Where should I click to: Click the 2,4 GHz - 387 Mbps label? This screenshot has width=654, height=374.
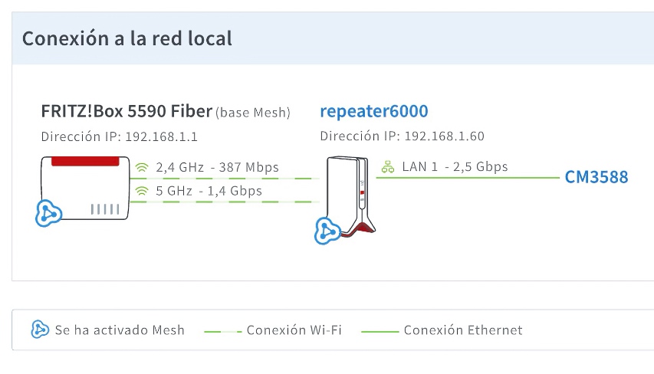(x=217, y=167)
